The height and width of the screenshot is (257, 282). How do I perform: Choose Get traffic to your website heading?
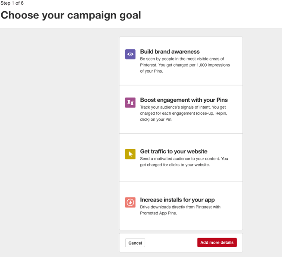[x=174, y=151]
